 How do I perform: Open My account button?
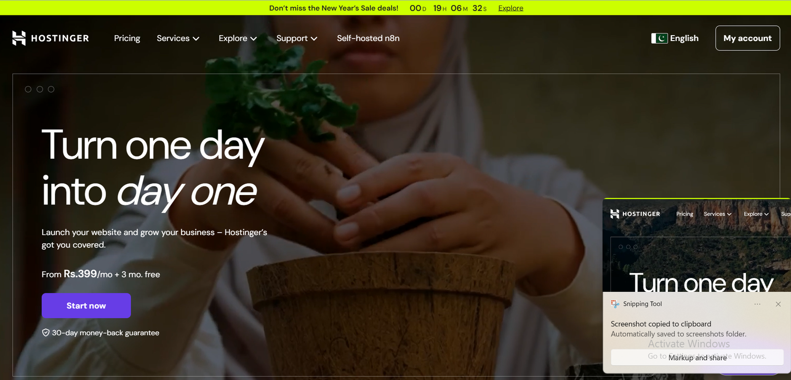(747, 38)
